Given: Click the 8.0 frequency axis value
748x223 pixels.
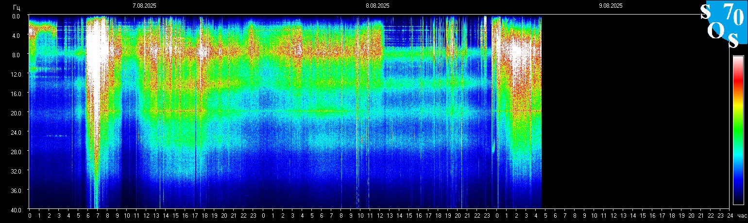Looking at the screenshot, I should (16, 55).
